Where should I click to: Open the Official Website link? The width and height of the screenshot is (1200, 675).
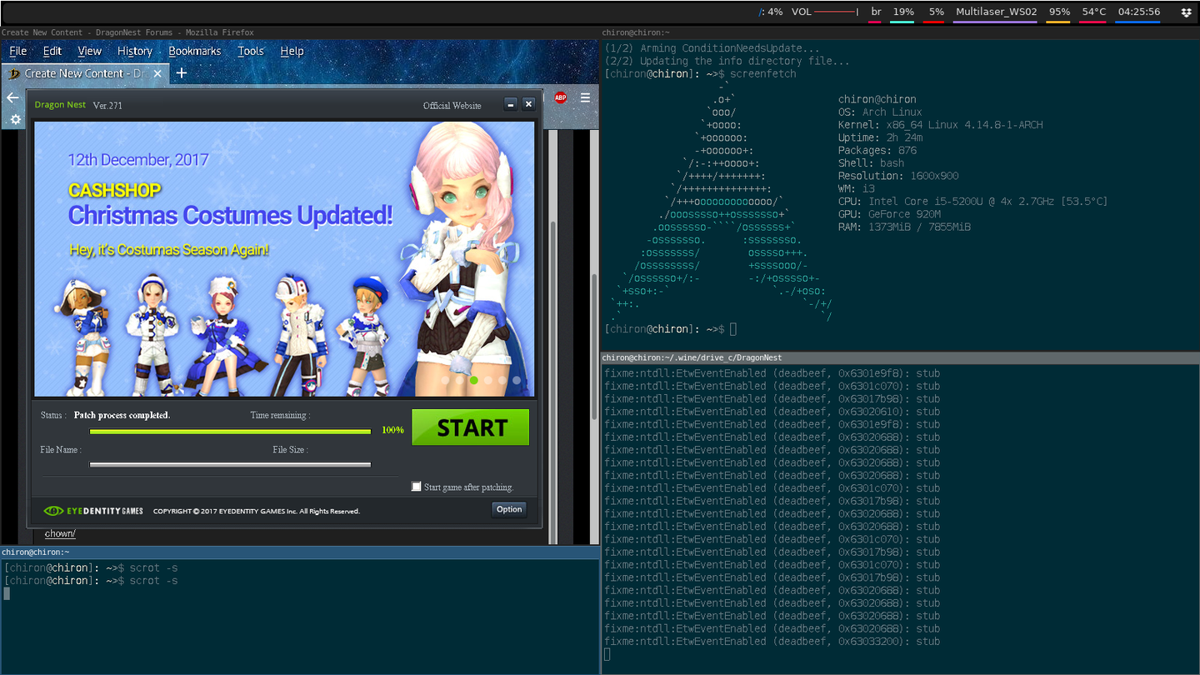coord(452,106)
